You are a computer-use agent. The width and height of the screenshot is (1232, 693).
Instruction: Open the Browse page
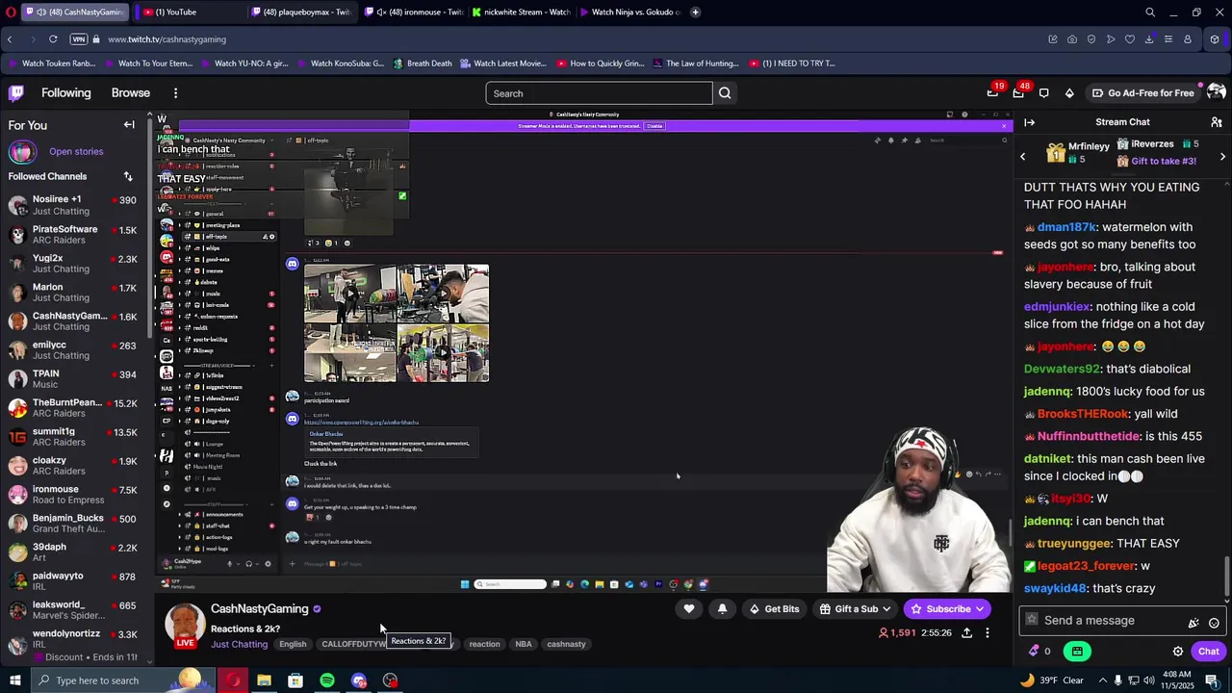tap(131, 93)
